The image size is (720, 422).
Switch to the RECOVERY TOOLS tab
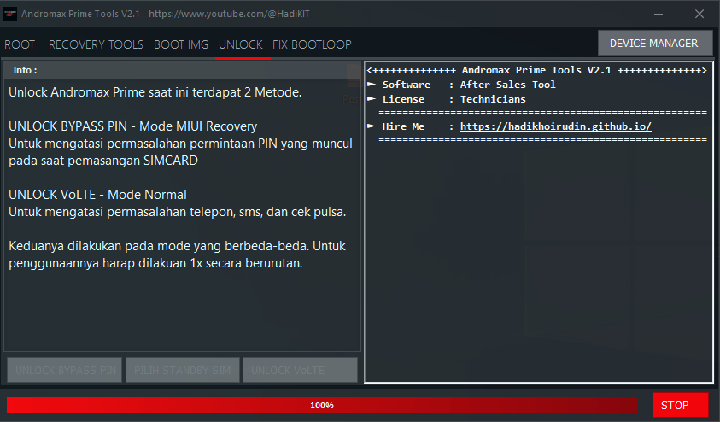(x=96, y=44)
